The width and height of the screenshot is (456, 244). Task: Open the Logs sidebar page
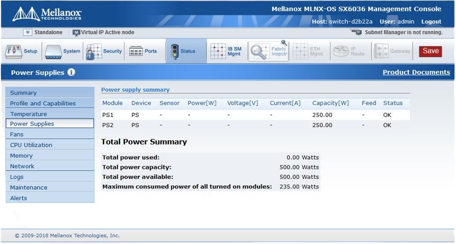tap(50, 177)
